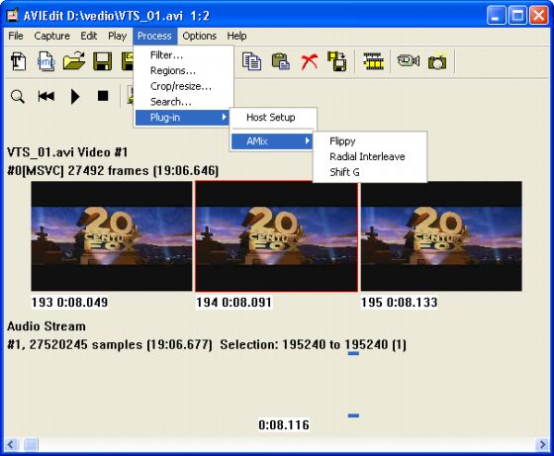Choose Regions... from Process menu
The width and height of the screenshot is (554, 456).
(x=183, y=70)
